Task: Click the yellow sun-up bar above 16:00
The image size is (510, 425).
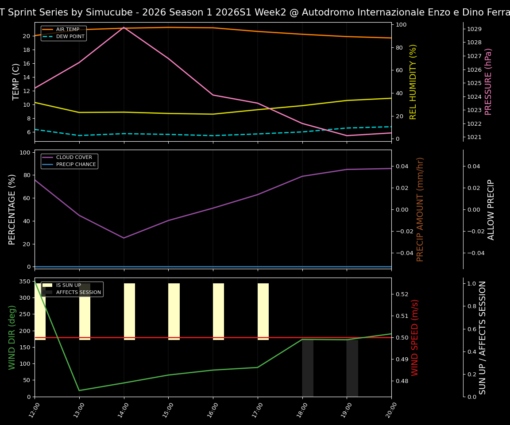Action: click(x=218, y=310)
